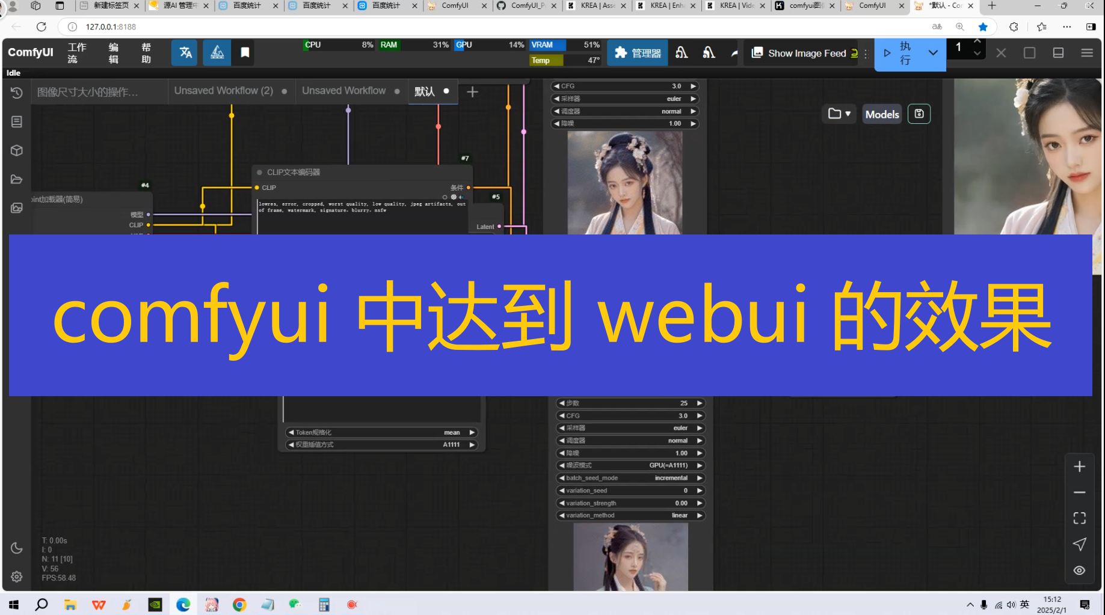Increase upper CFG value with right arrow
The image size is (1105, 615).
click(693, 86)
